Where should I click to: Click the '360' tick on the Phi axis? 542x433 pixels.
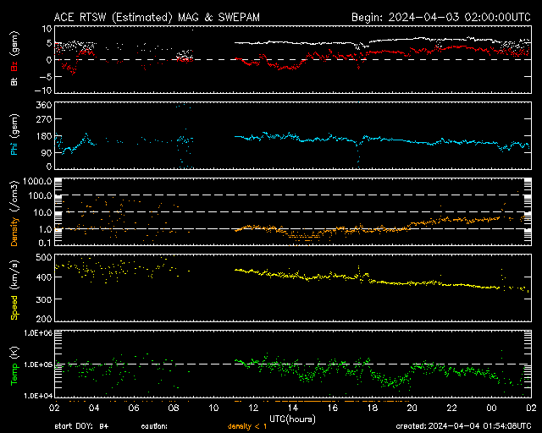[44, 105]
